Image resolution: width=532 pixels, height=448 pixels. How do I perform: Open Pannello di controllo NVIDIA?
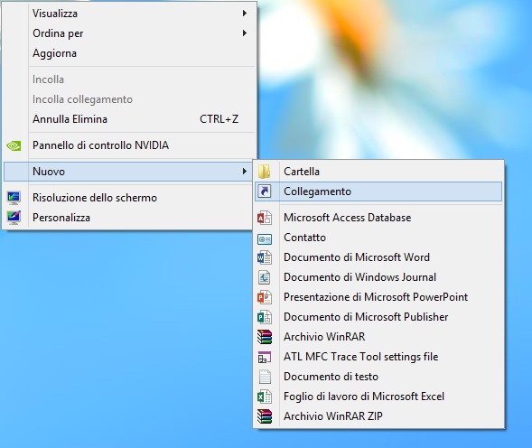coord(129,145)
